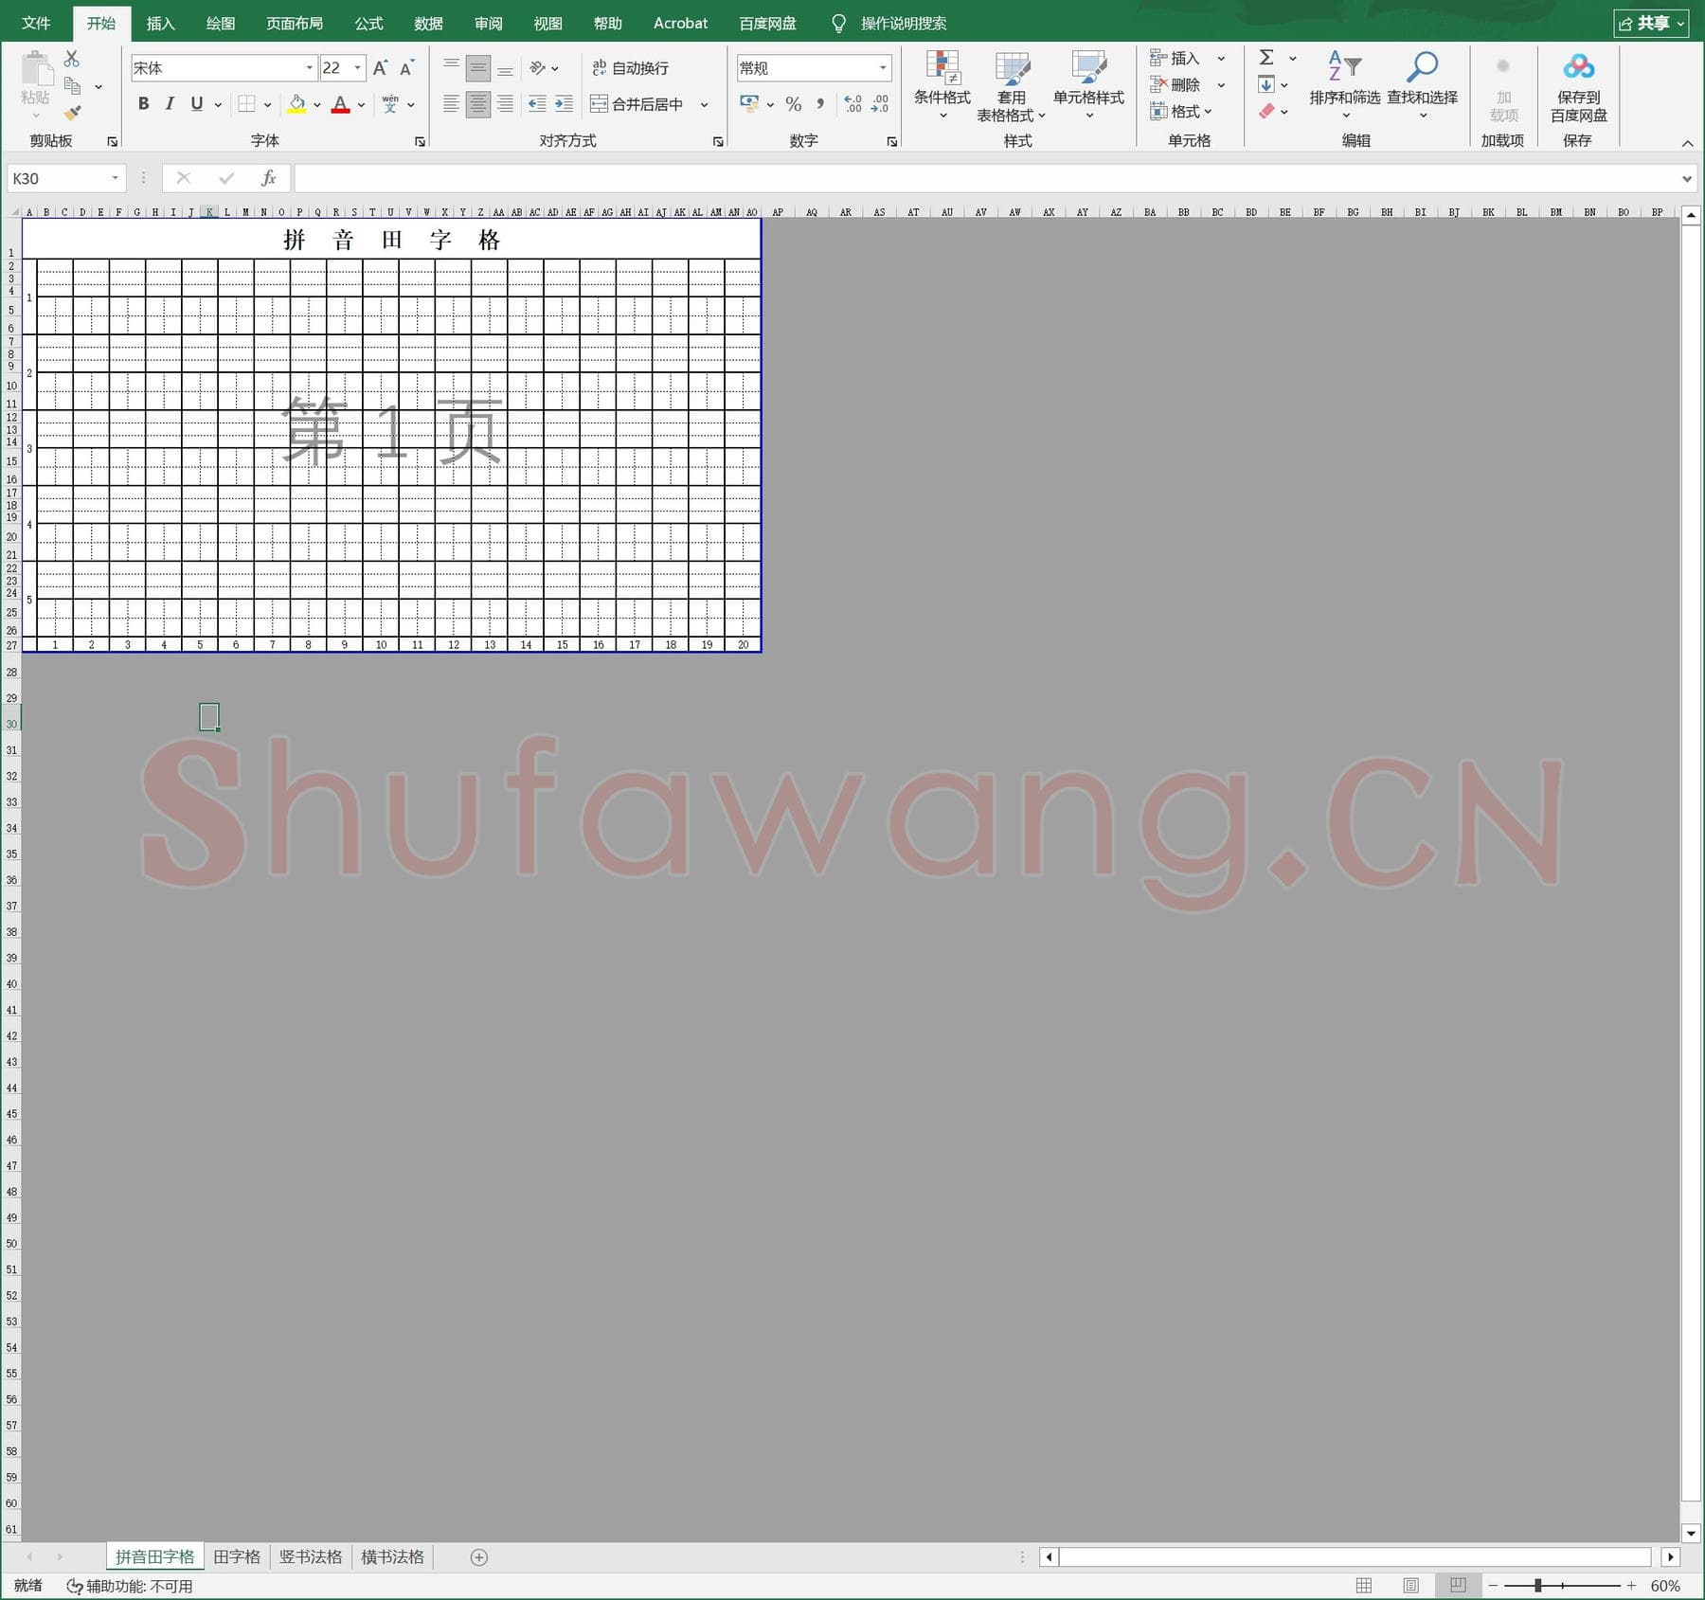Viewport: 1705px width, 1600px height.
Task: Switch to the 公式 ribbon tab
Action: [368, 23]
